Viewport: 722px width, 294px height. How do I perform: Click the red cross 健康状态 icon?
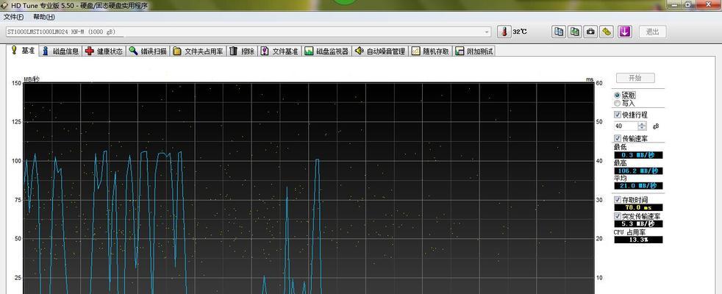(89, 51)
